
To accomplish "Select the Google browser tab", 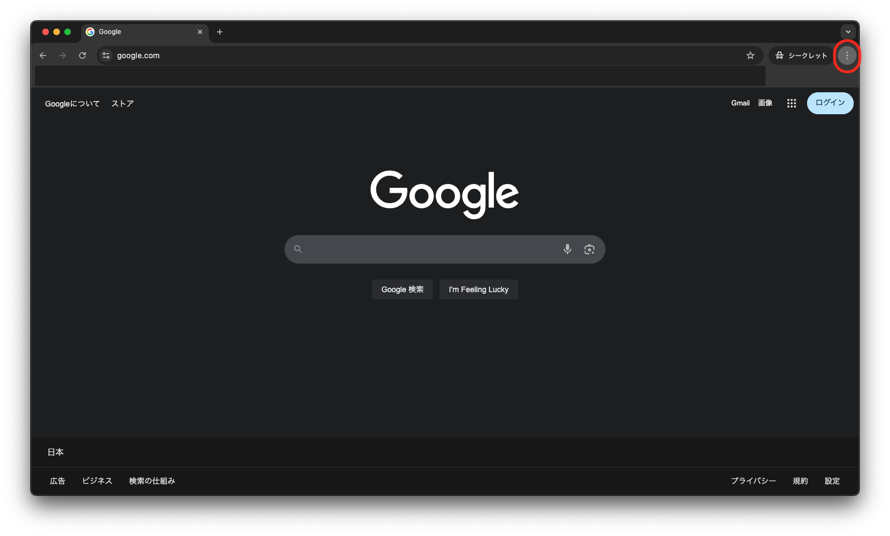I will click(145, 32).
